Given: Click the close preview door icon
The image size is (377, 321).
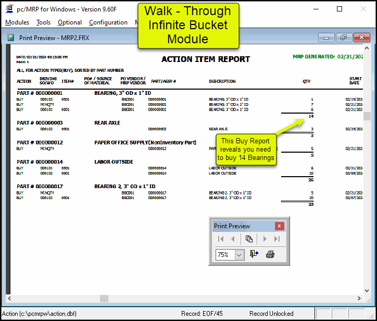Looking at the screenshot, I should tap(254, 254).
